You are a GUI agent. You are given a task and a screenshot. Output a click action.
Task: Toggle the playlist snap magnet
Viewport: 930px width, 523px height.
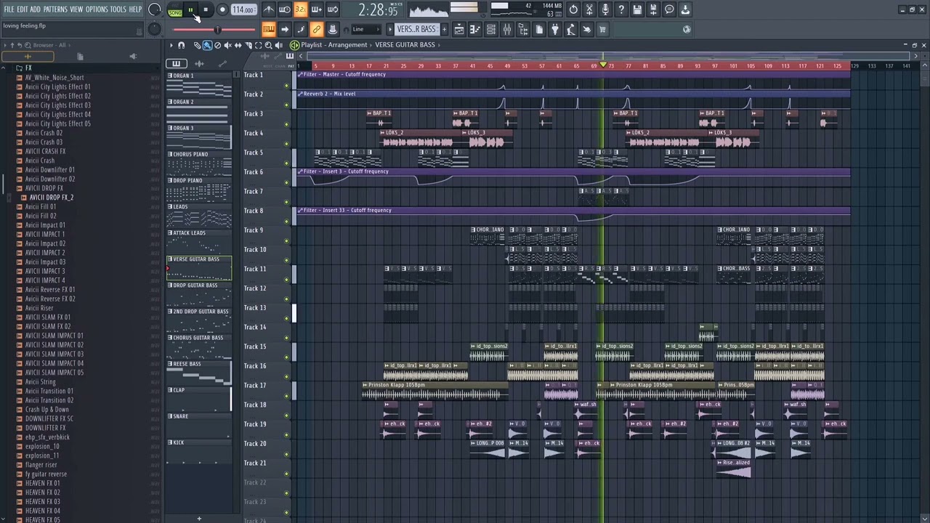182,45
